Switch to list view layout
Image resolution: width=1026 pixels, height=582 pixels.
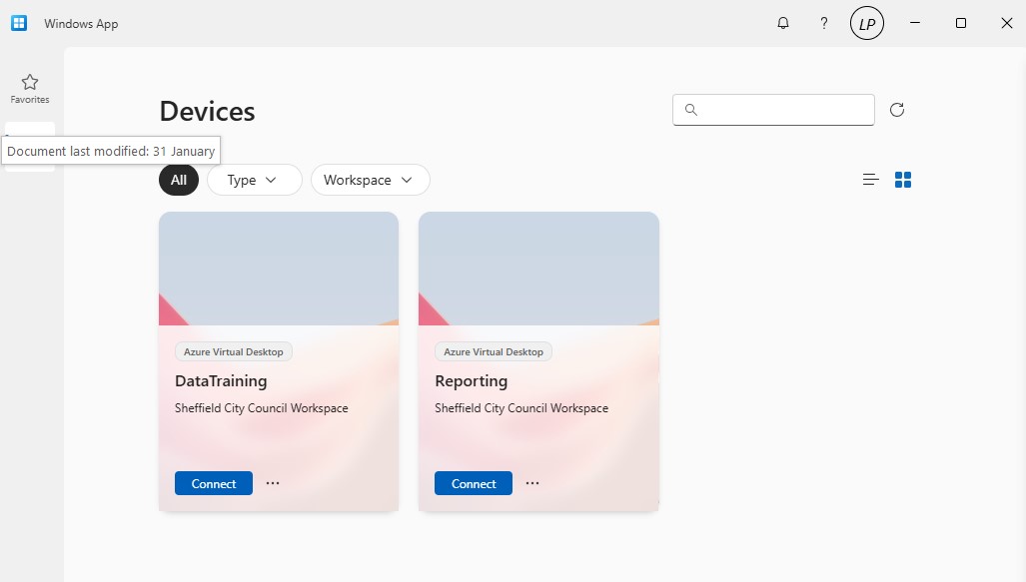pos(870,179)
